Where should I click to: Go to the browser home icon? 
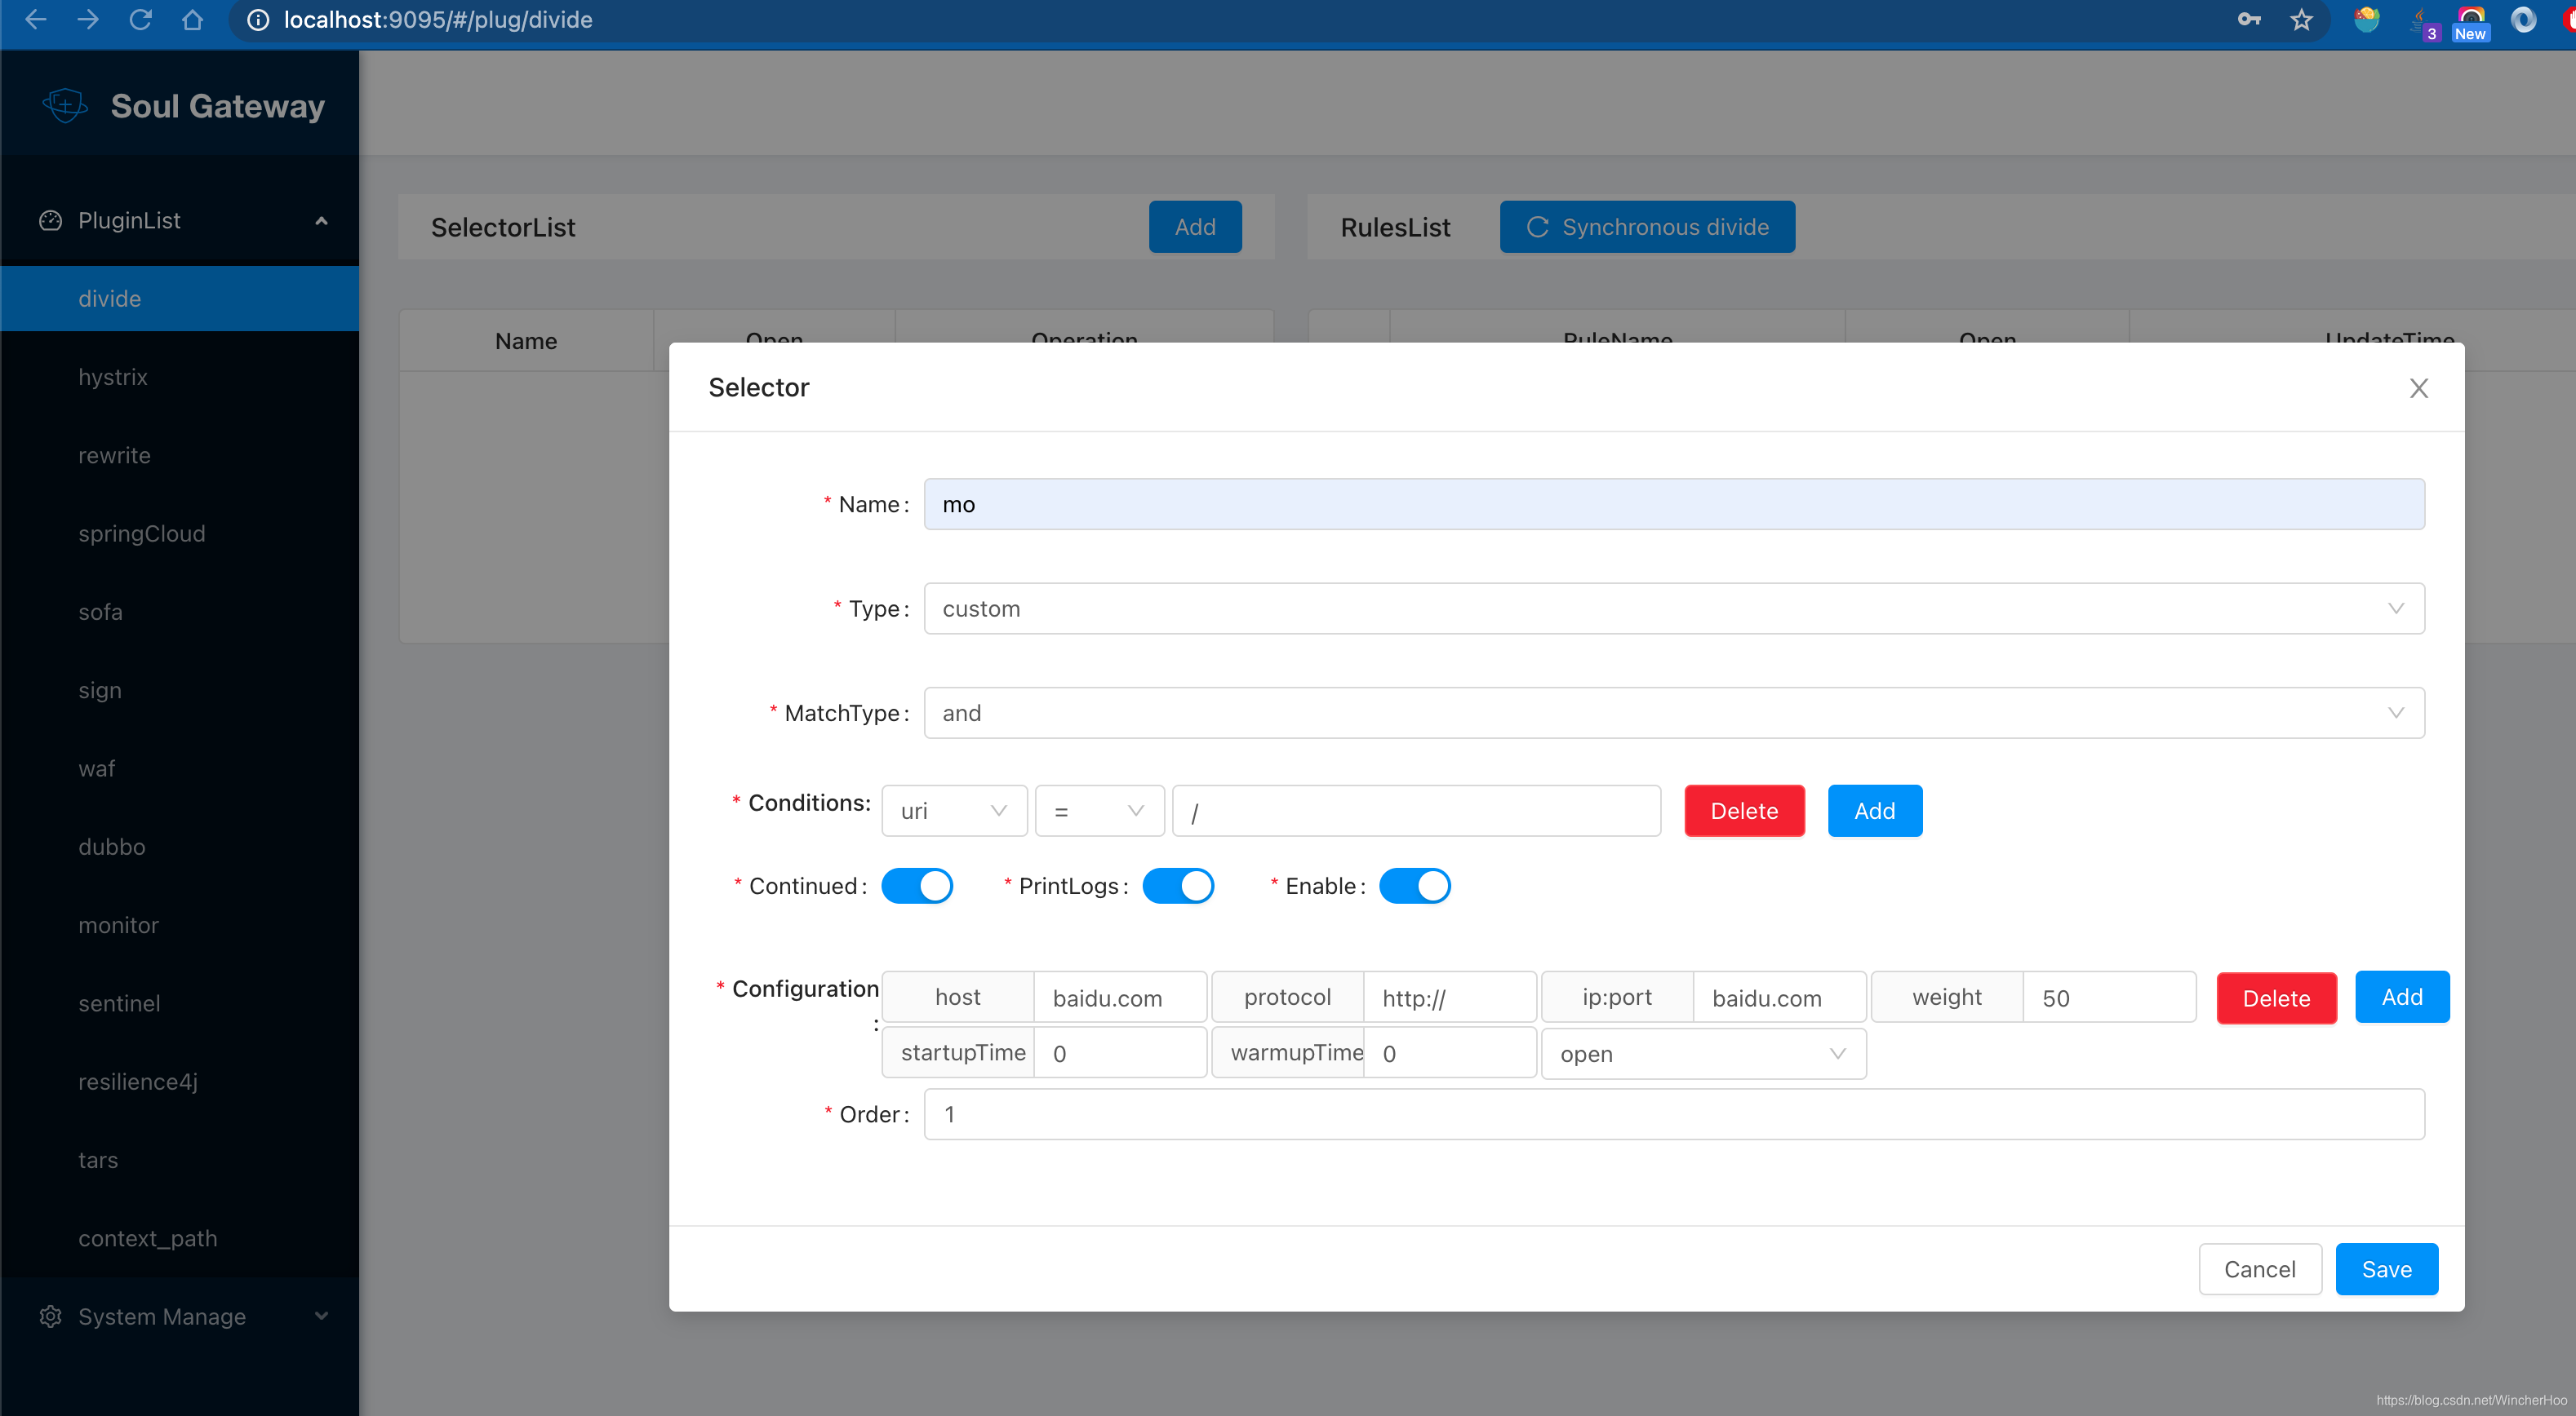click(x=192, y=19)
